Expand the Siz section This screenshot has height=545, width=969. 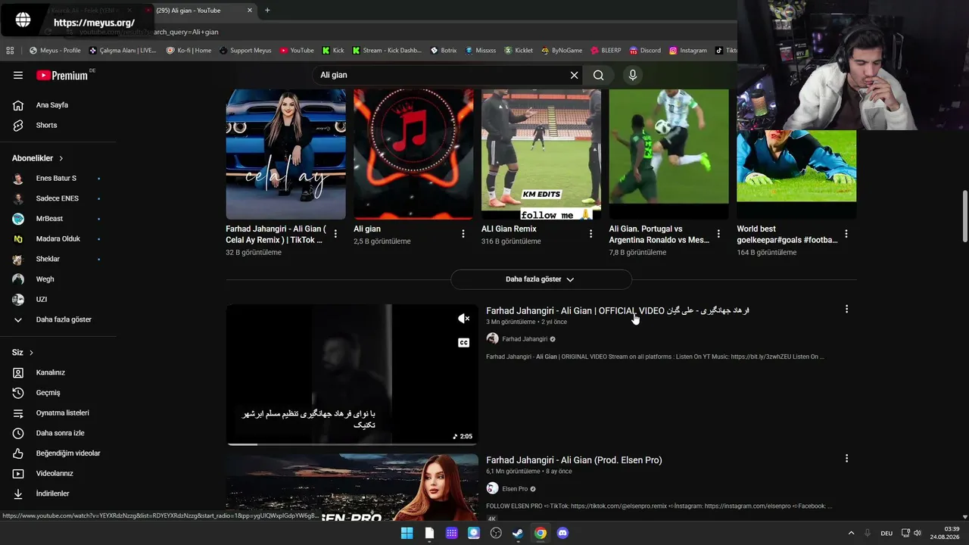tap(23, 353)
